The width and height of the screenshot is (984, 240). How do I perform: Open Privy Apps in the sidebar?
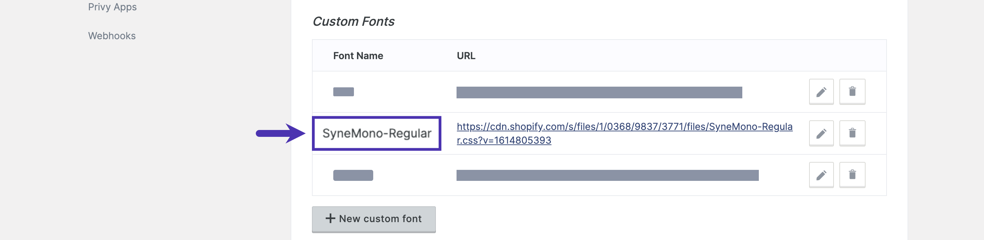coord(112,7)
